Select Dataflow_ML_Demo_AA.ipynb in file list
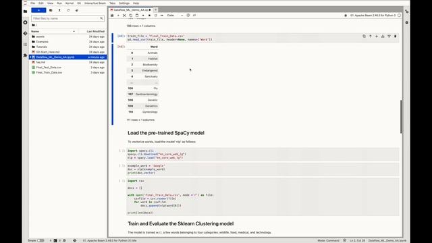 [67, 57]
